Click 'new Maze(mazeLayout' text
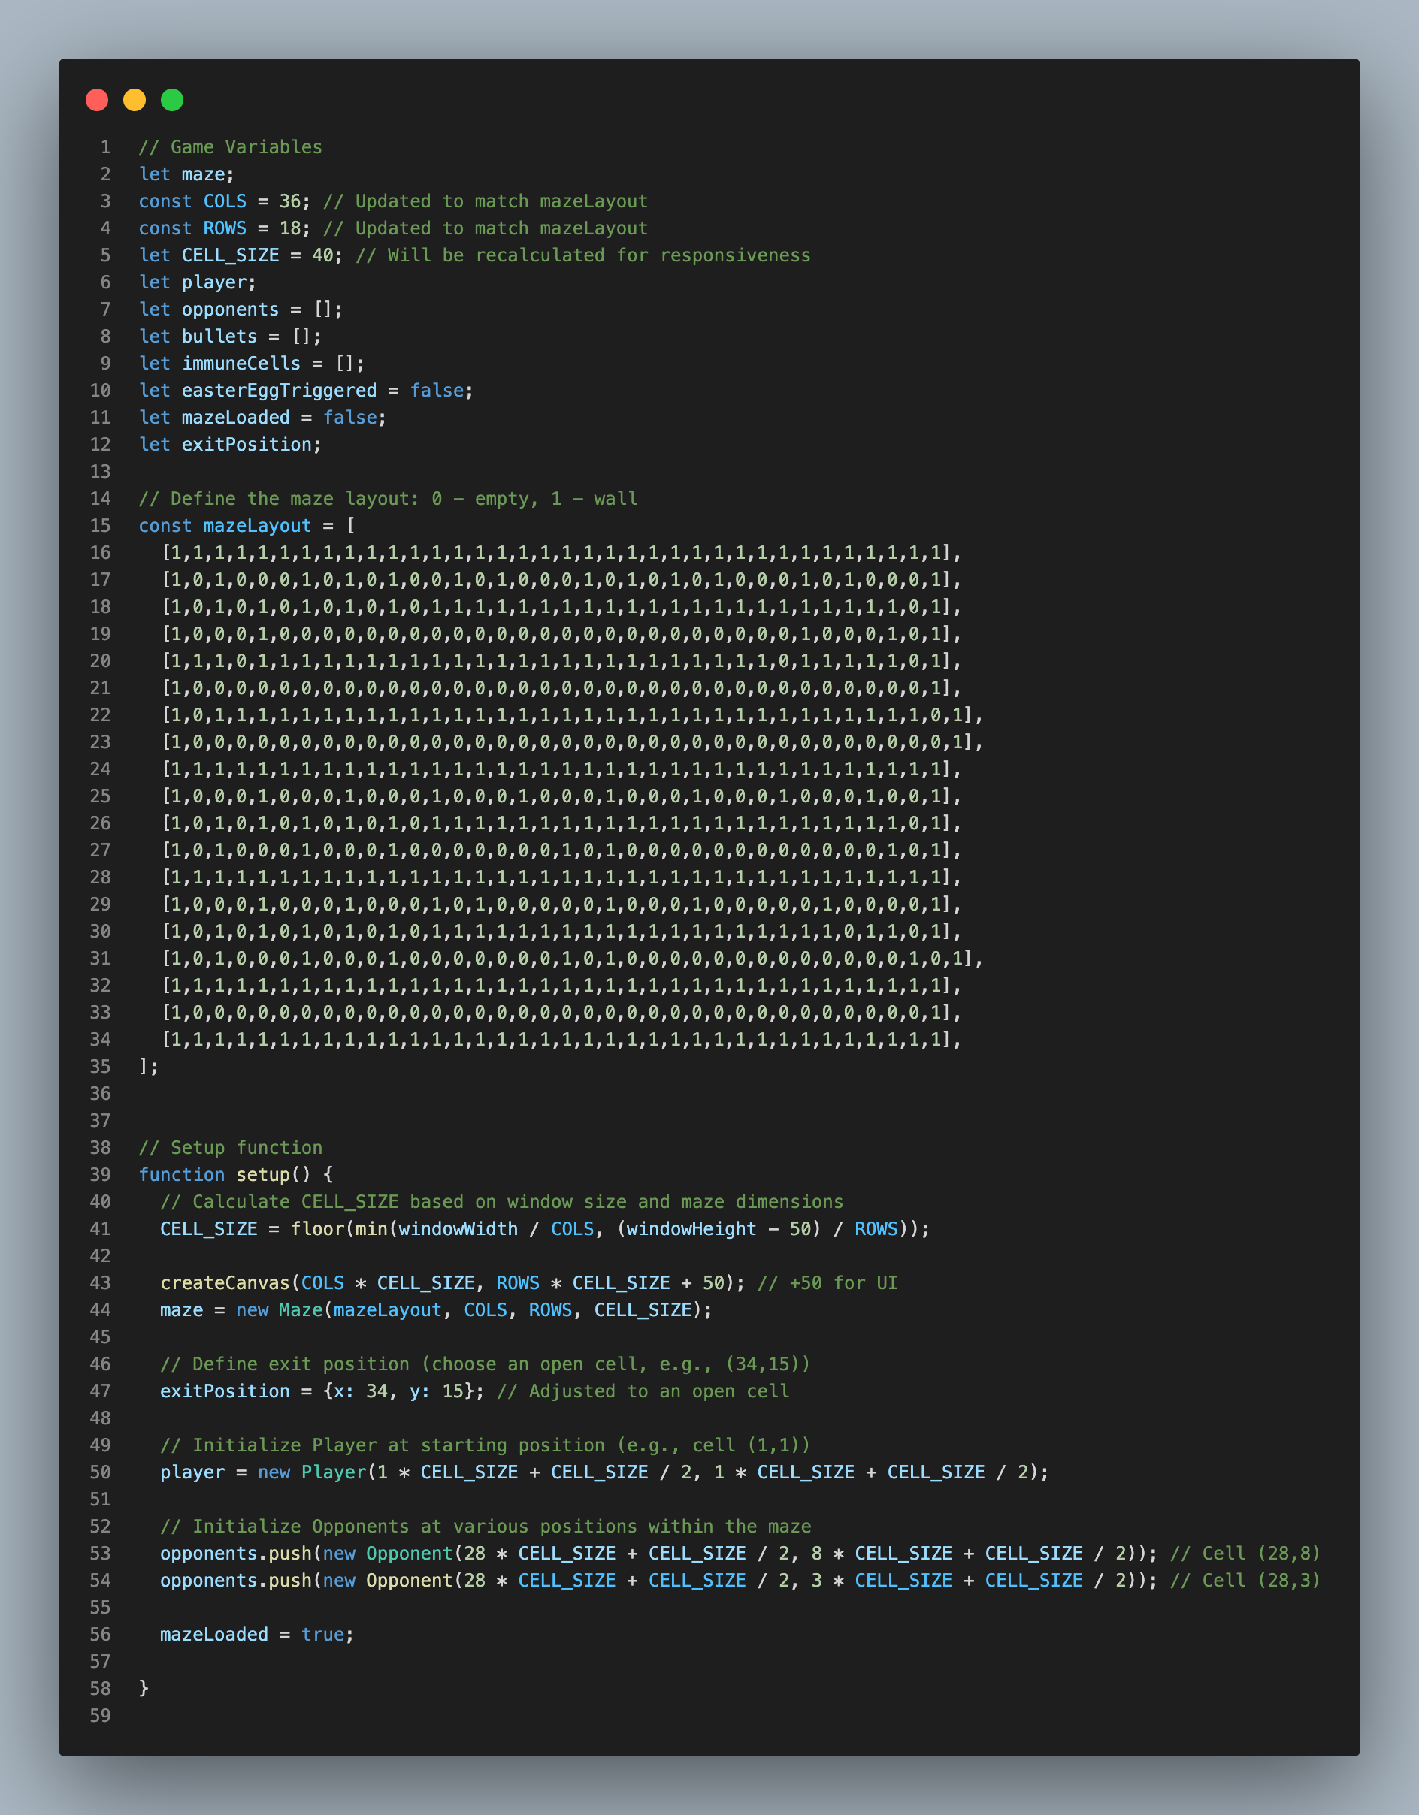The height and width of the screenshot is (1815, 1419). [x=339, y=1311]
